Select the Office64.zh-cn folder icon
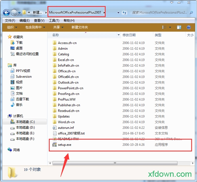The image size is (197, 182). click(x=55, y=77)
